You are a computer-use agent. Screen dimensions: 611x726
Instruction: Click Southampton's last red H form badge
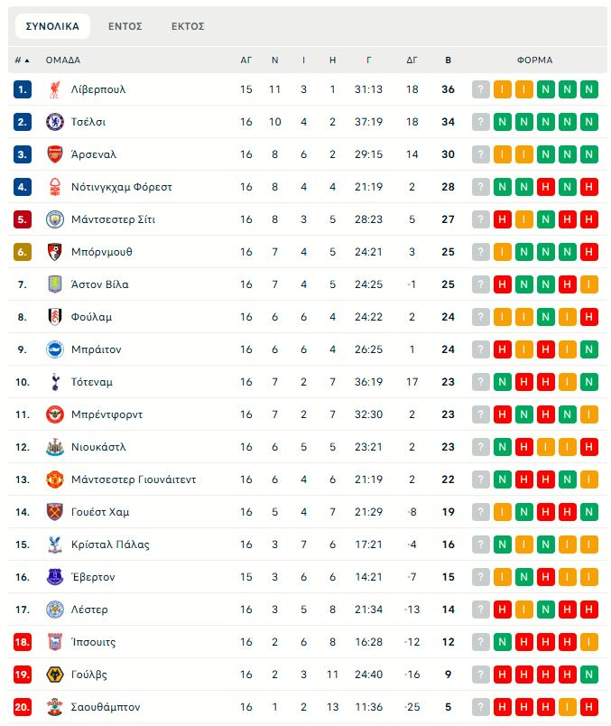589,707
